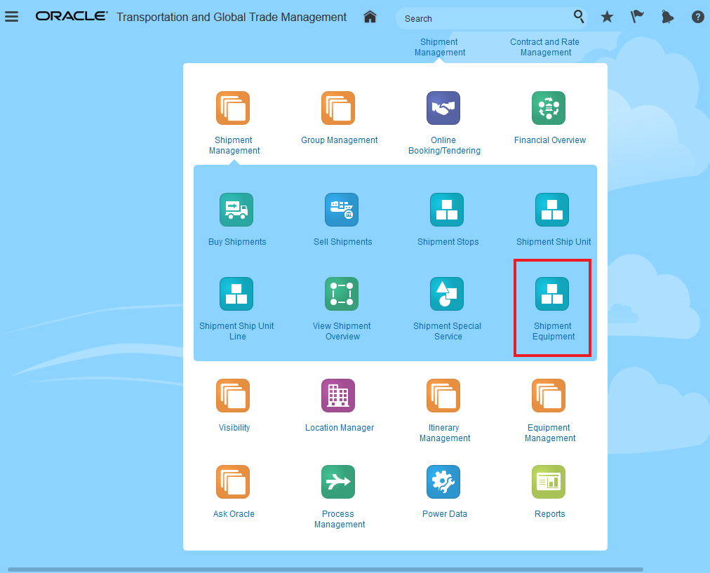710x573 pixels.
Task: Open Shipment Ship Unit Line icon
Action: [236, 294]
